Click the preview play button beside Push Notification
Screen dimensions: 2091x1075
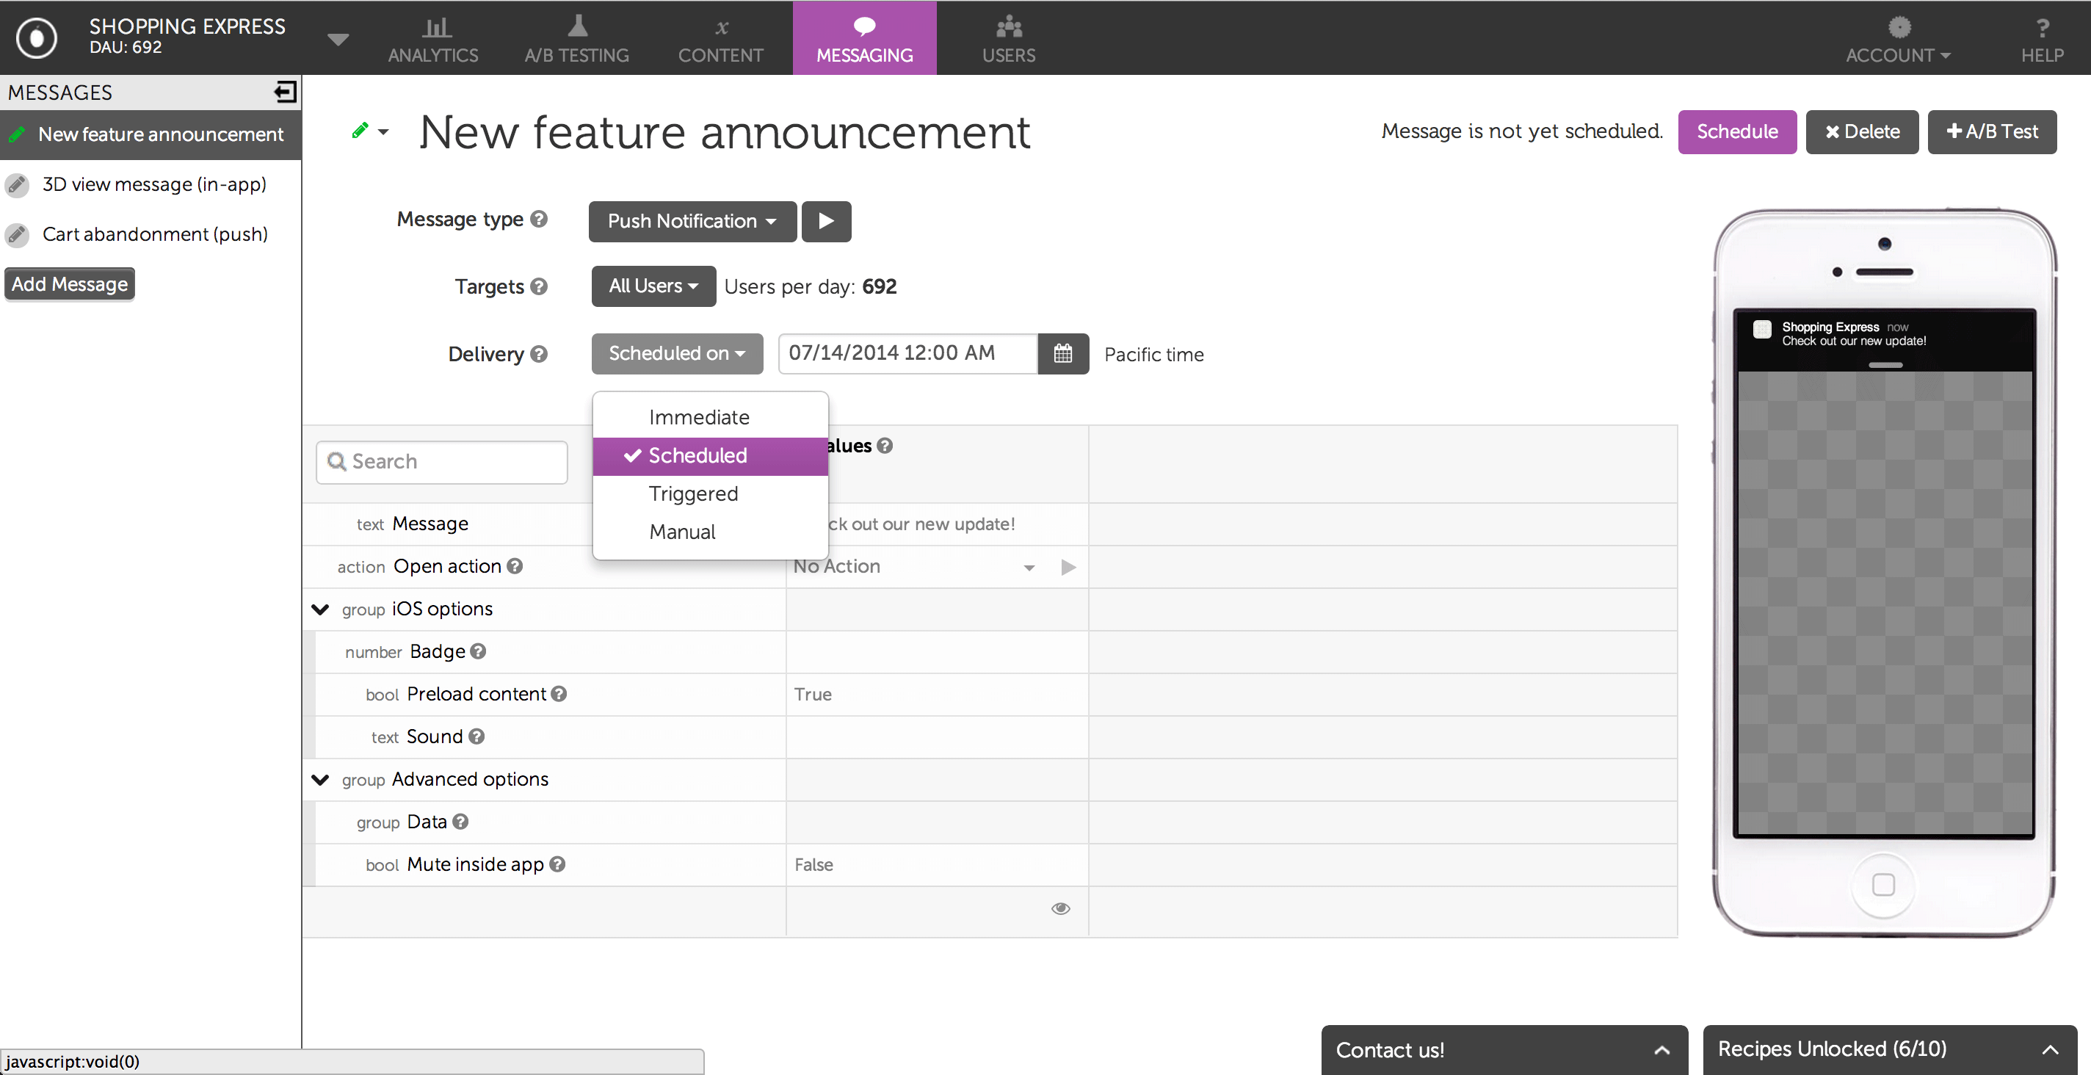[x=825, y=221]
